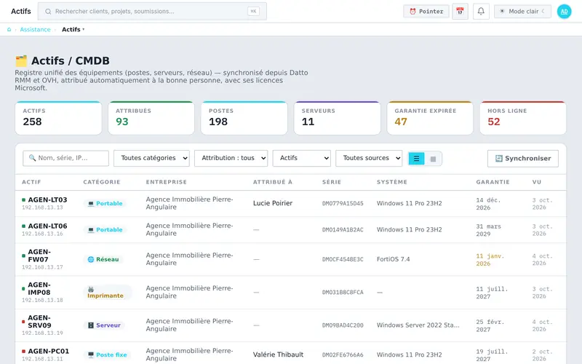The width and height of the screenshot is (582, 364).
Task: Click the Actifs 258 stat card
Action: [x=58, y=118]
